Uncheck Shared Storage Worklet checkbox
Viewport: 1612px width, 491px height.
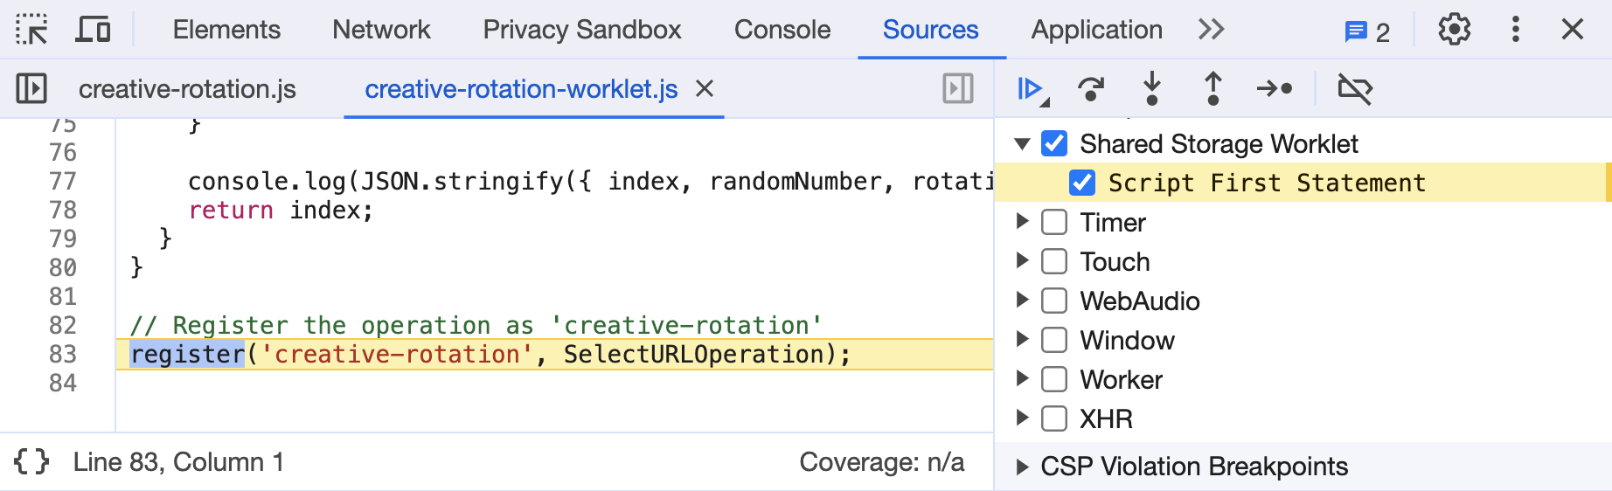(1054, 143)
